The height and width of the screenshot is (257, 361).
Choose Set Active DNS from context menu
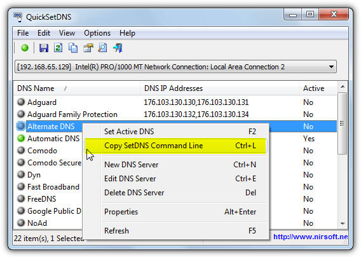pos(175,132)
